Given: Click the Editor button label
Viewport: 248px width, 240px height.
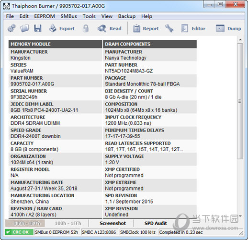Looking at the screenshot, I should coord(198,29).
